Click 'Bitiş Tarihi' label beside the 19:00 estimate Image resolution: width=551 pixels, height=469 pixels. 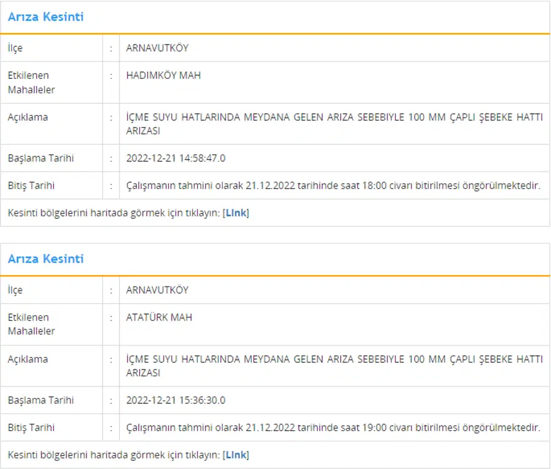31,428
